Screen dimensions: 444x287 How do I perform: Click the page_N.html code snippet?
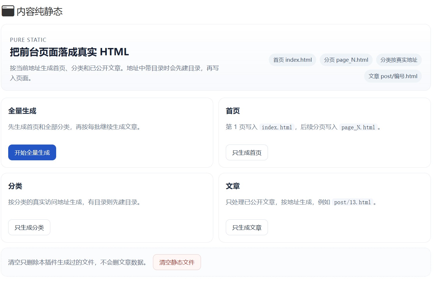click(x=358, y=127)
